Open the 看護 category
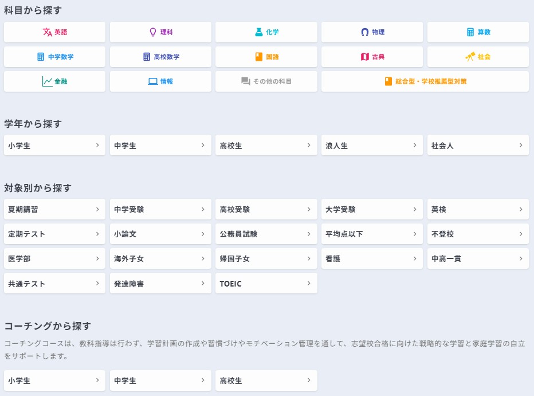534x396 pixels. 372,258
